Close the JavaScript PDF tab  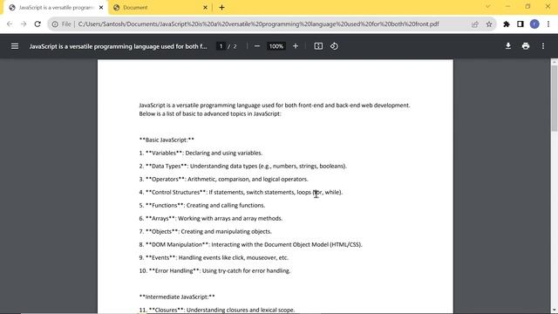[x=101, y=8]
